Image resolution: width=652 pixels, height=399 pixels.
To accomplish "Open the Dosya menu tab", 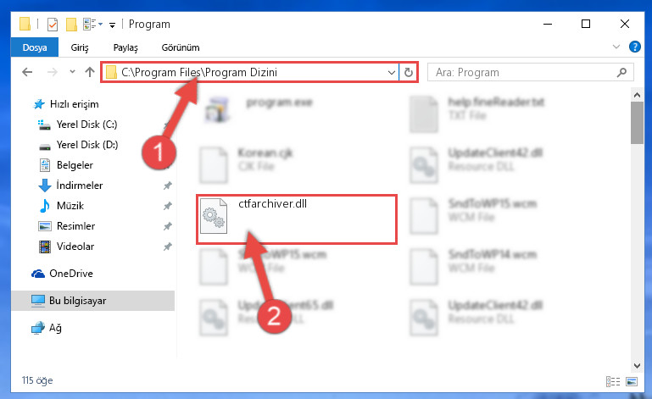I will pos(35,47).
